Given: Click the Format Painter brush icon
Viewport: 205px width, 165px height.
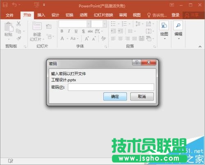Looking at the screenshot, I should (x=19, y=38).
